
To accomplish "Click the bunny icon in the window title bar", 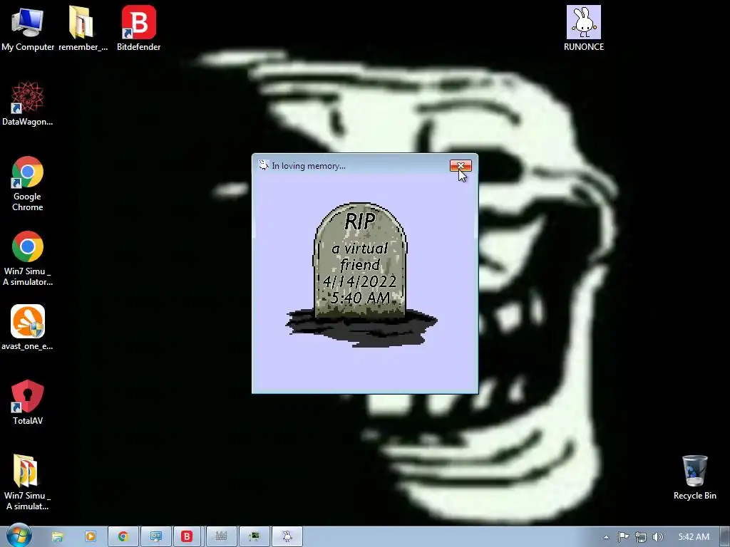I will point(264,165).
